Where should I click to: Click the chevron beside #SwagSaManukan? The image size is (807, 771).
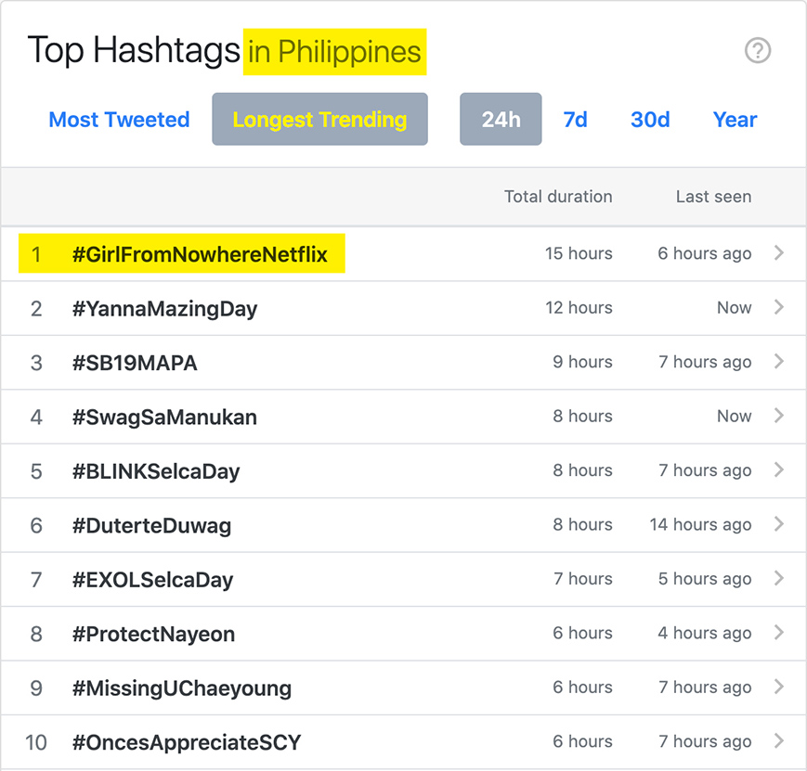point(779,415)
